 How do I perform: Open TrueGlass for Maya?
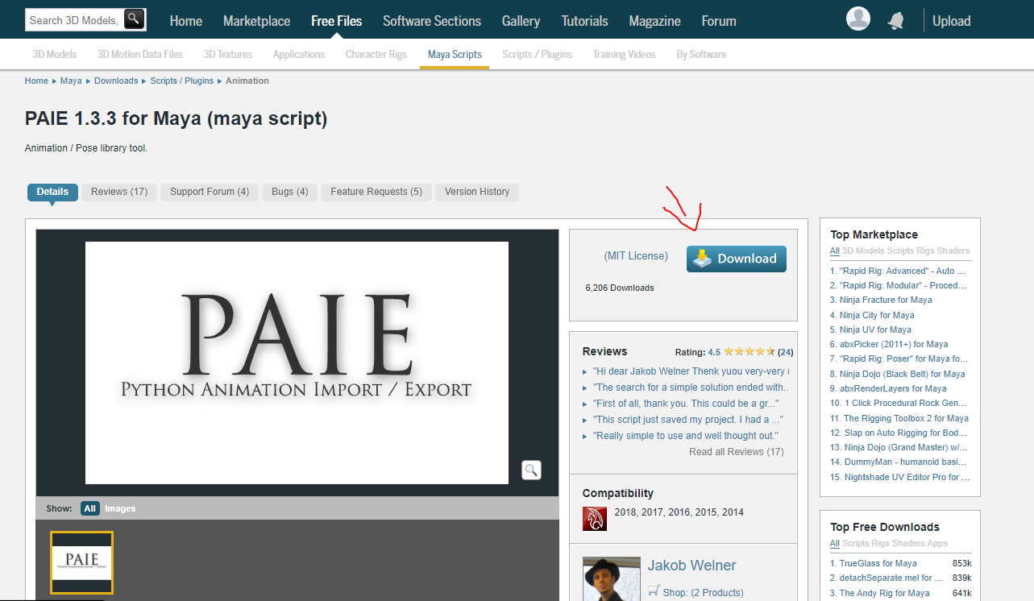pos(878,563)
